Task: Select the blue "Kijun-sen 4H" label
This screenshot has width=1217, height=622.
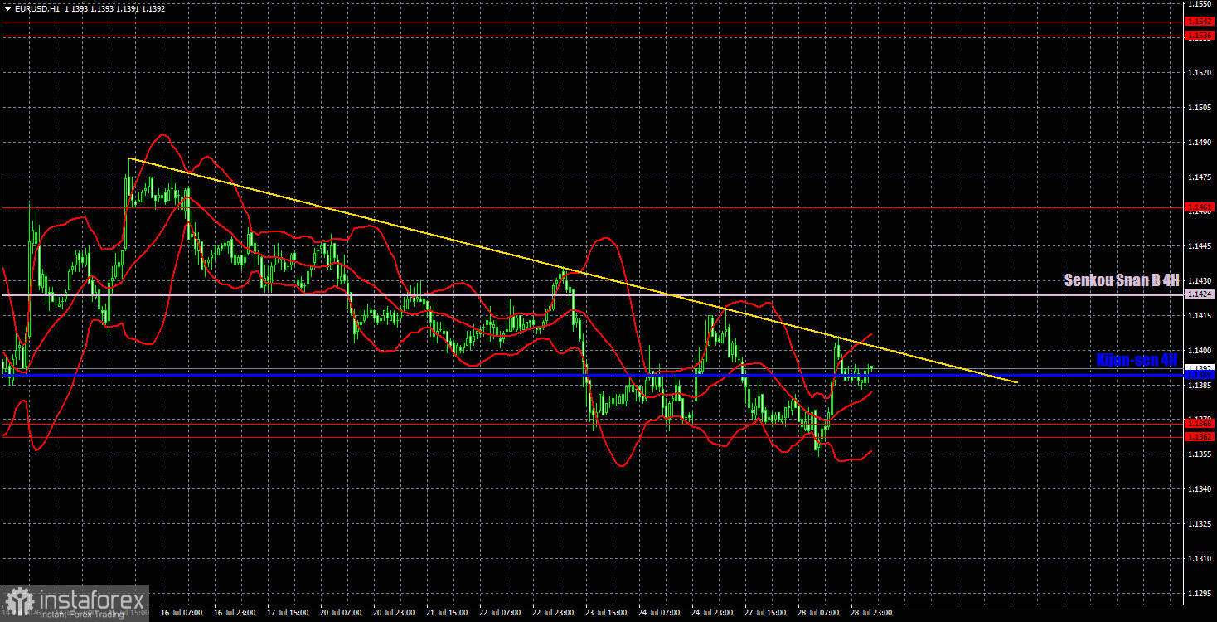Action: coord(1137,360)
